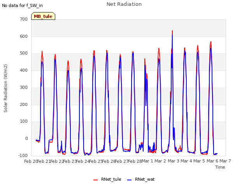The image size is (249, 187).
Task: Click the Feb 20 x-axis label
Action: click(x=30, y=161)
